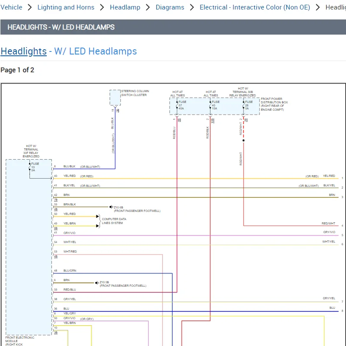This screenshot has height=346, width=346.
Task: Click the pin 40 'YEL/RED' label at module
Action: pos(70,176)
